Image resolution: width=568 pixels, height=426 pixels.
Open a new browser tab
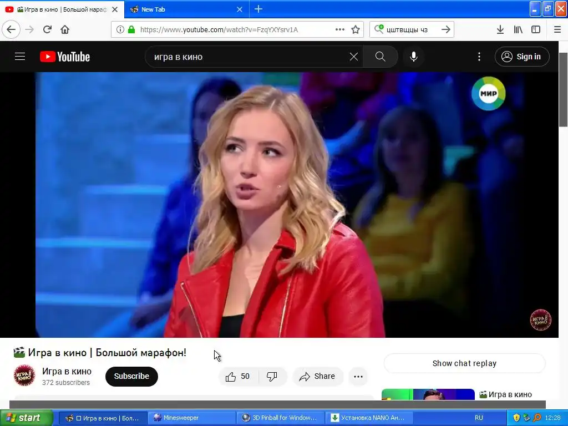258,9
